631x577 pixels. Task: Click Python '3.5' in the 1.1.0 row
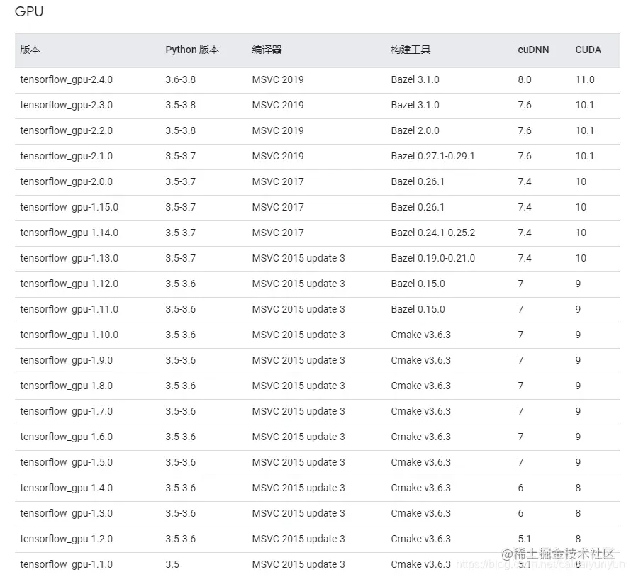click(172, 564)
